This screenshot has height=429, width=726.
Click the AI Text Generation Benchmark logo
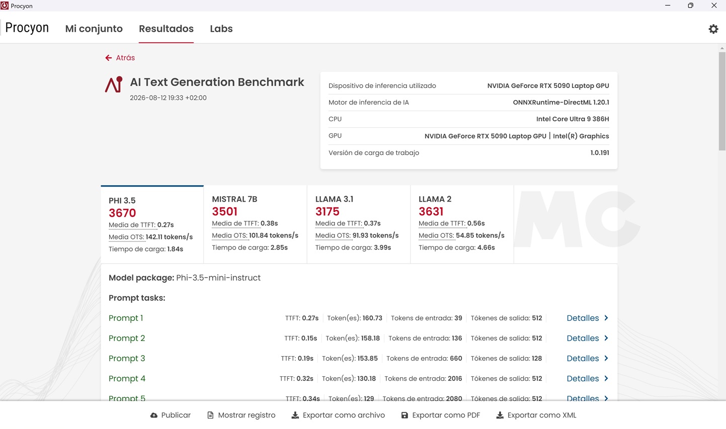coord(114,84)
